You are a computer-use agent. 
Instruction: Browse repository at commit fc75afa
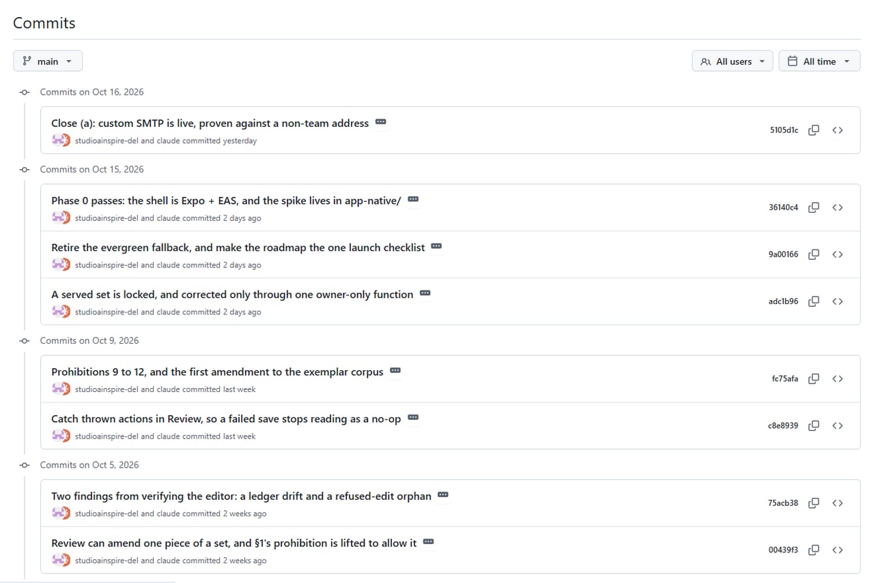(838, 378)
